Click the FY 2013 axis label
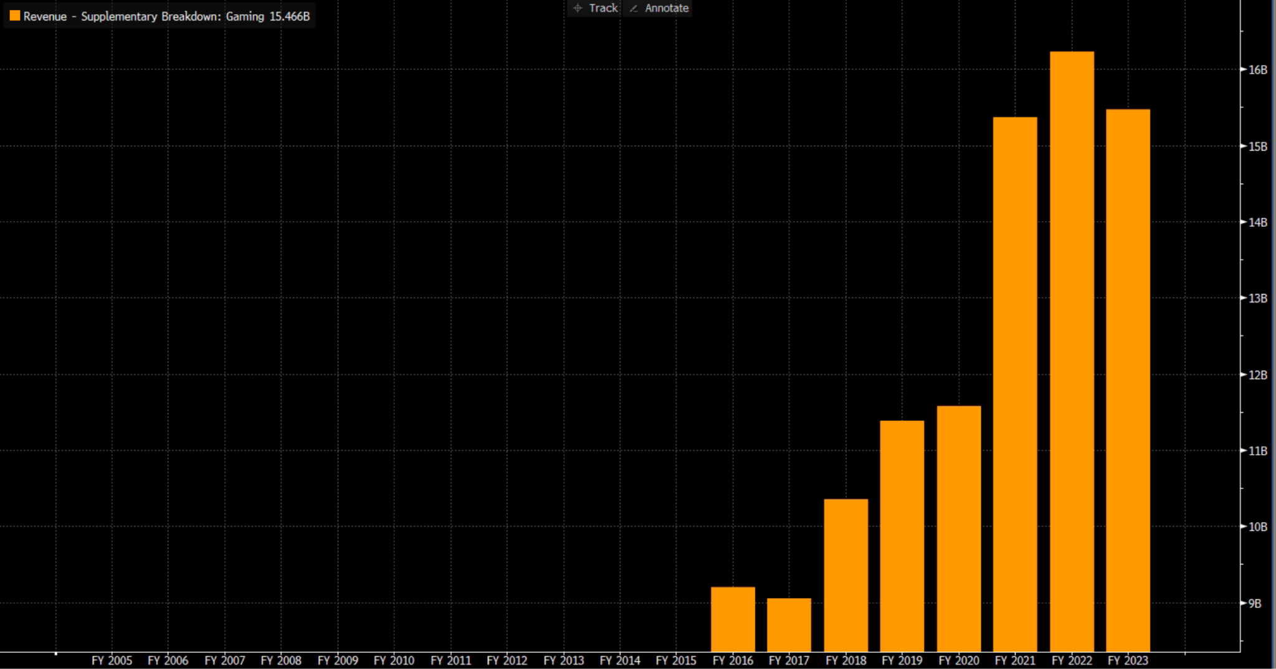Viewport: 1276px width, 669px height. coord(564,660)
